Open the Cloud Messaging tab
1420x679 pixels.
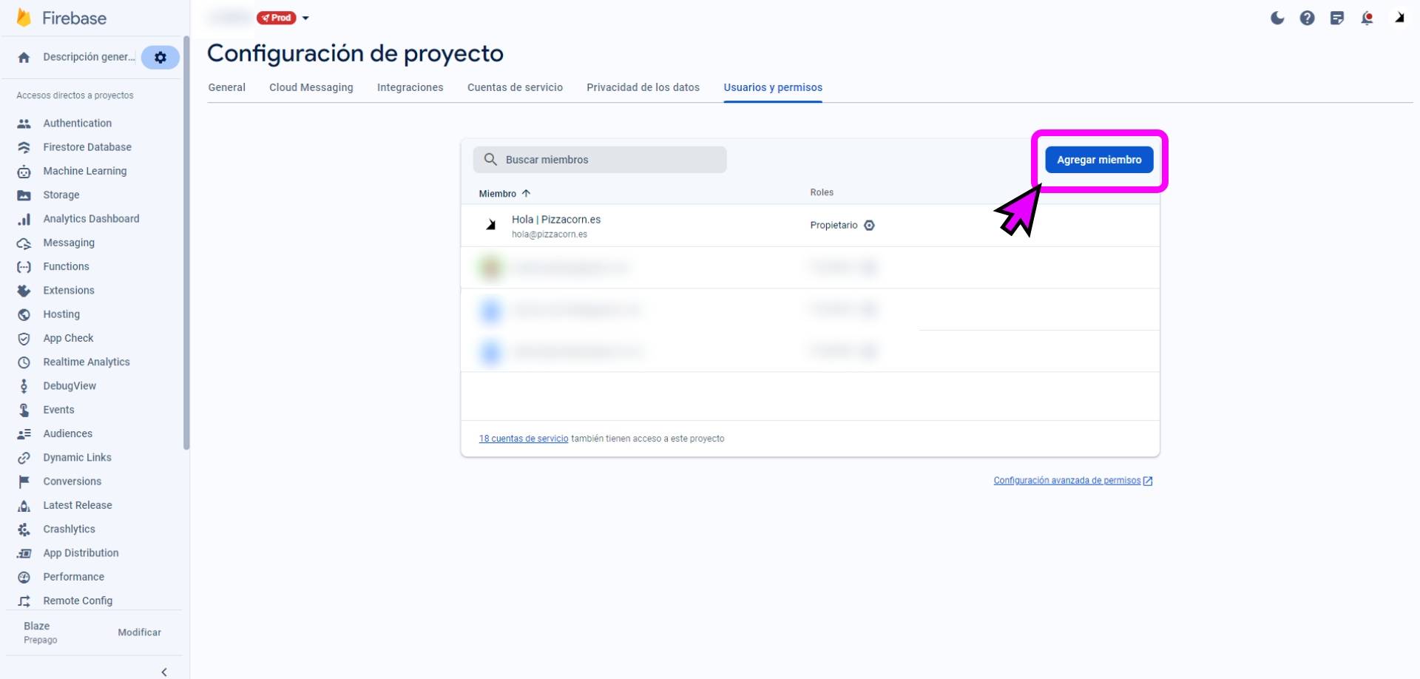(311, 87)
